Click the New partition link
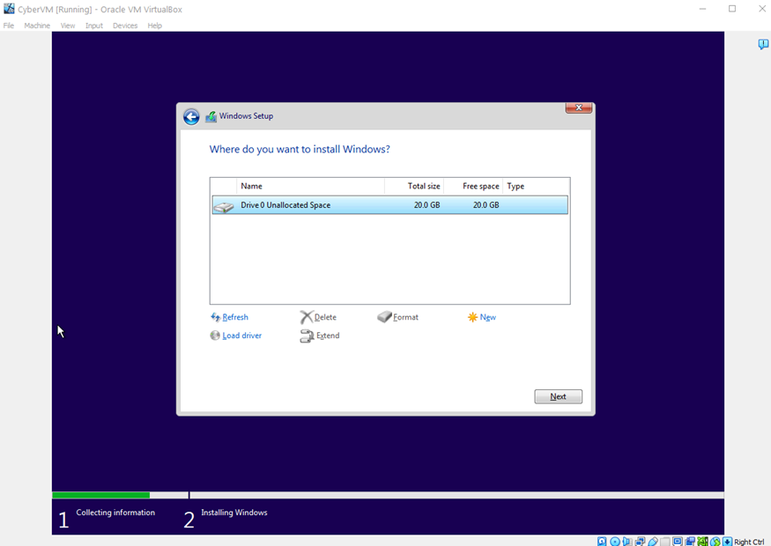The image size is (771, 546). pyautogui.click(x=487, y=317)
